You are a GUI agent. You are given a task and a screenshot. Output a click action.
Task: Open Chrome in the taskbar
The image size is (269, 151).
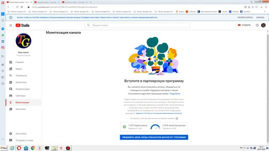click(33, 148)
